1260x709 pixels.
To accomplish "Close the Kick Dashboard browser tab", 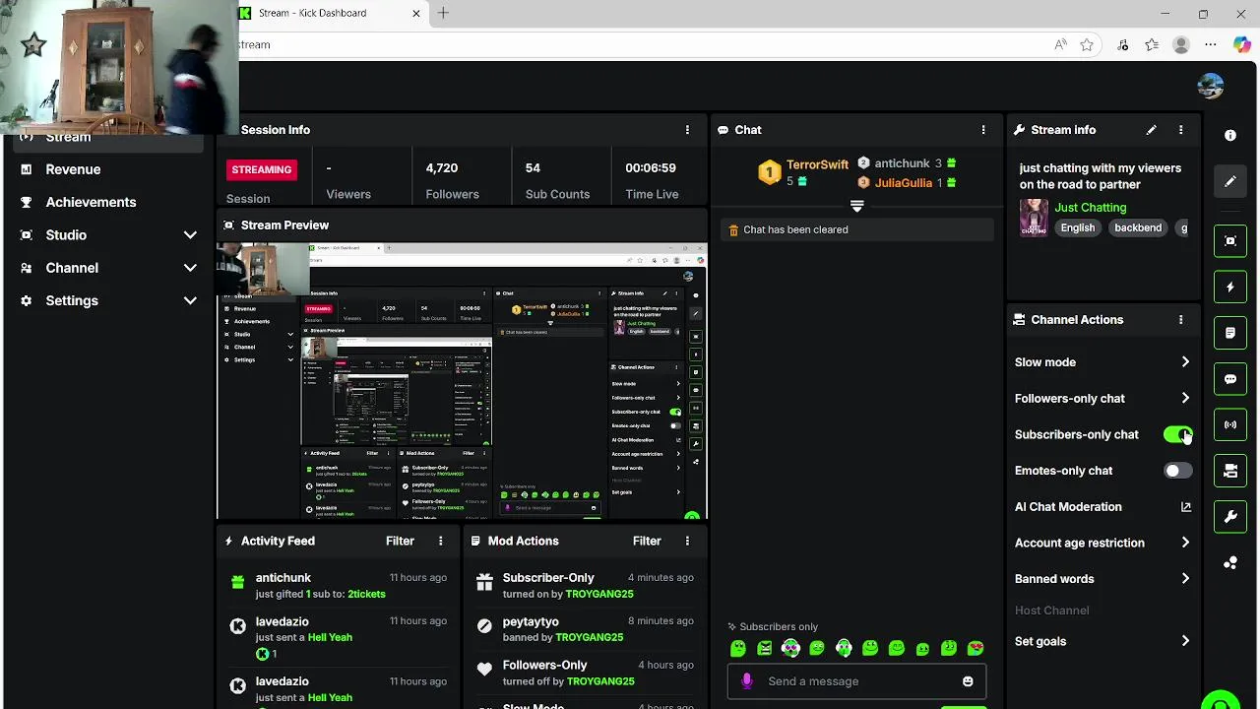I will point(415,13).
